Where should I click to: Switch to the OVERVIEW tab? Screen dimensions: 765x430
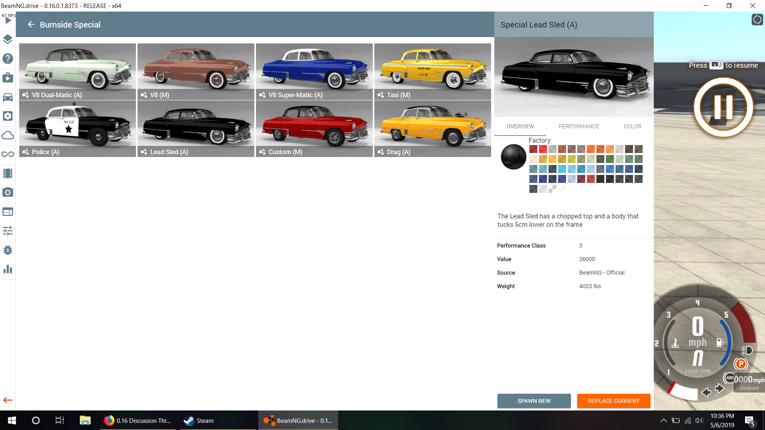[520, 126]
